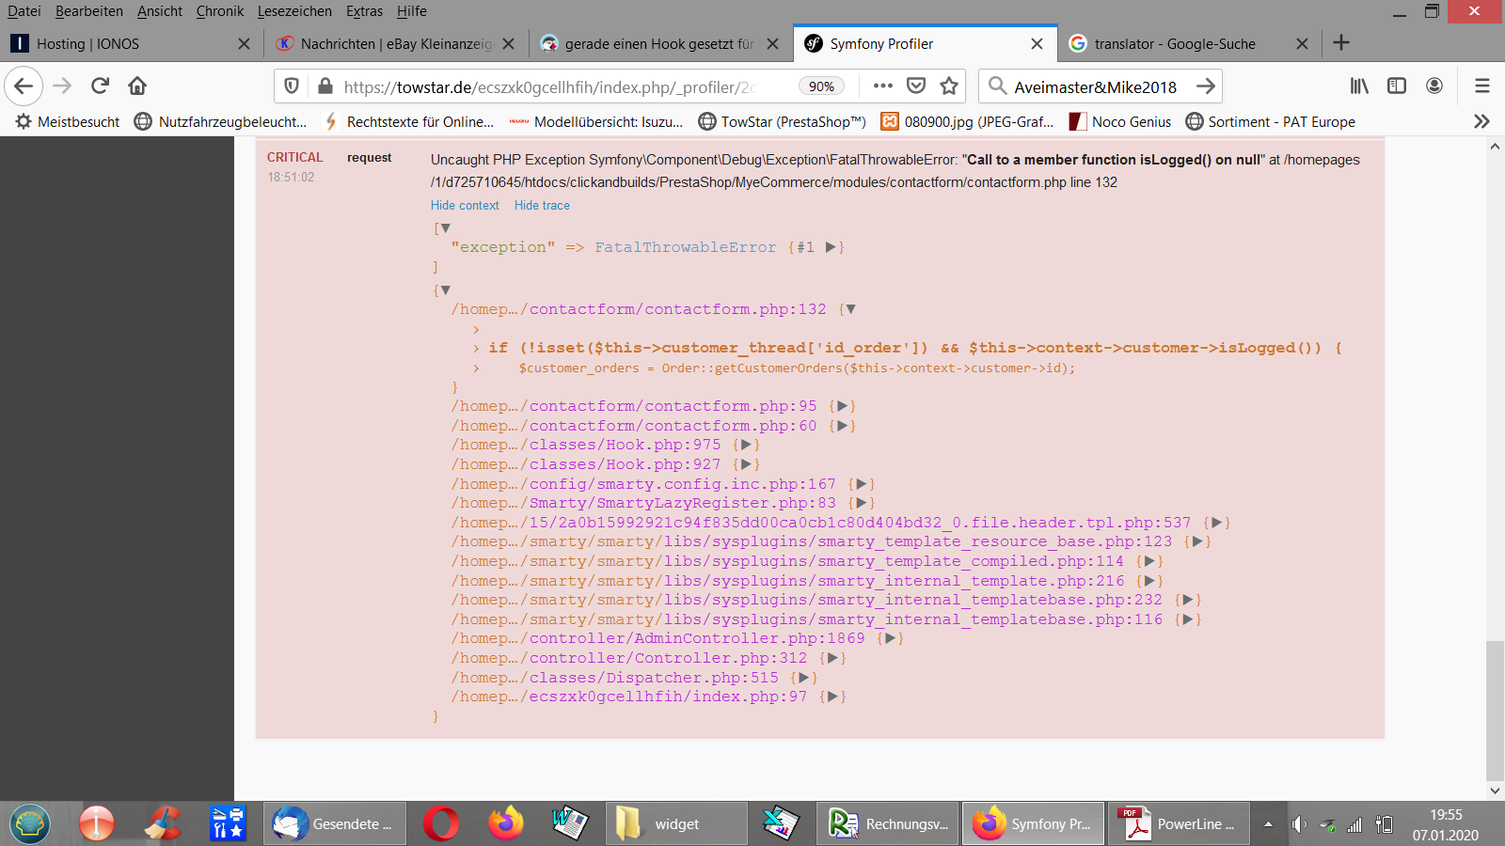This screenshot has height=846, width=1505.
Task: Show hidden system tray icons
Action: click(1268, 824)
